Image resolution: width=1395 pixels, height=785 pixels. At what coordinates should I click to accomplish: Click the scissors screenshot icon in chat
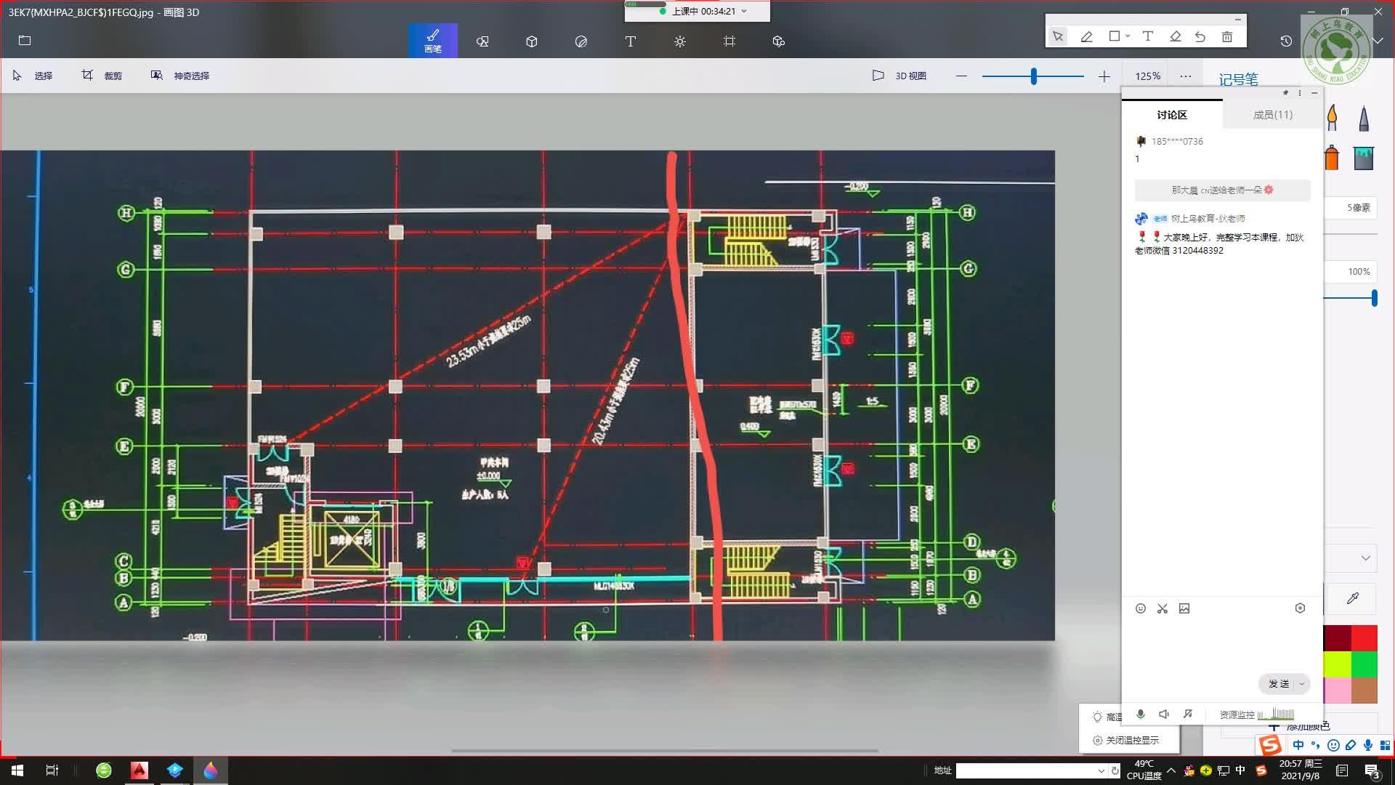pyautogui.click(x=1162, y=608)
